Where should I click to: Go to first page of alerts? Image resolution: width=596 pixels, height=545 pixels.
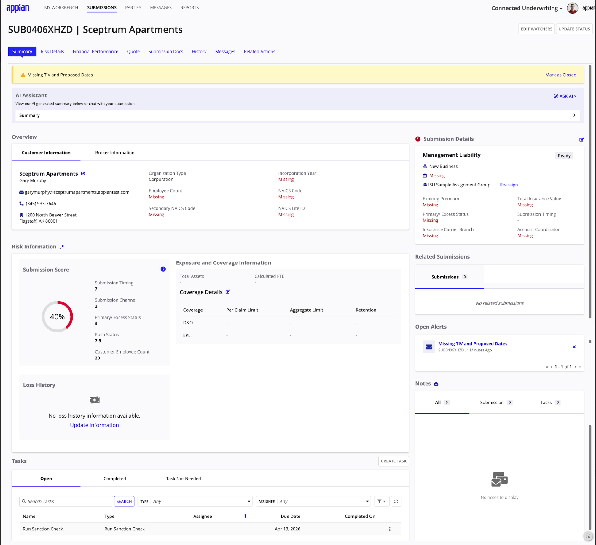tap(546, 367)
